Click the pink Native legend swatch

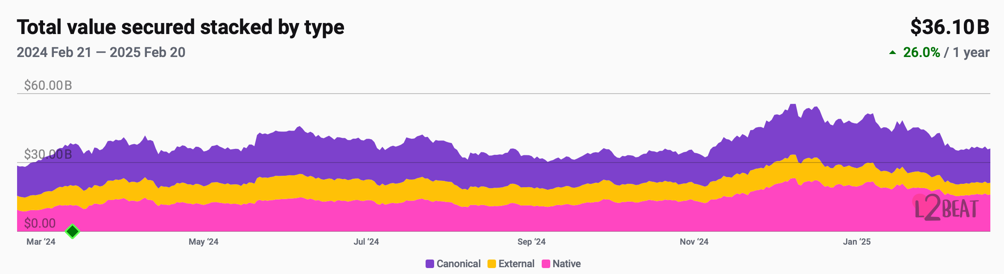pyautogui.click(x=546, y=264)
